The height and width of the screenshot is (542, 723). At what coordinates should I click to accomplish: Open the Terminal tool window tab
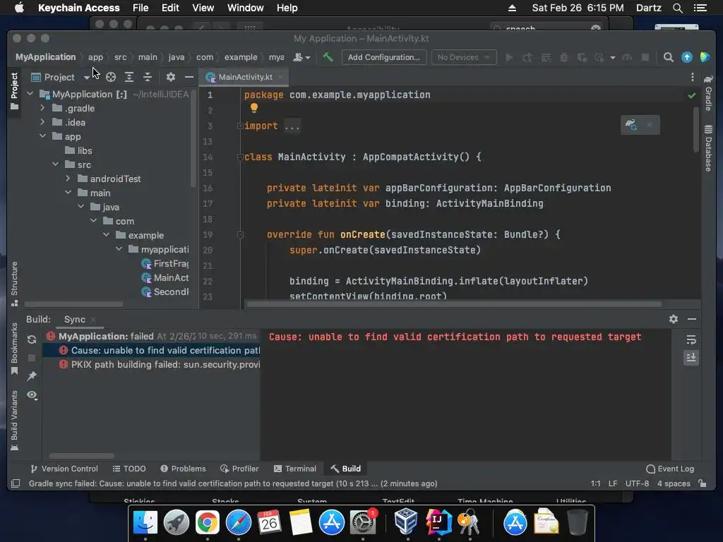pyautogui.click(x=295, y=469)
